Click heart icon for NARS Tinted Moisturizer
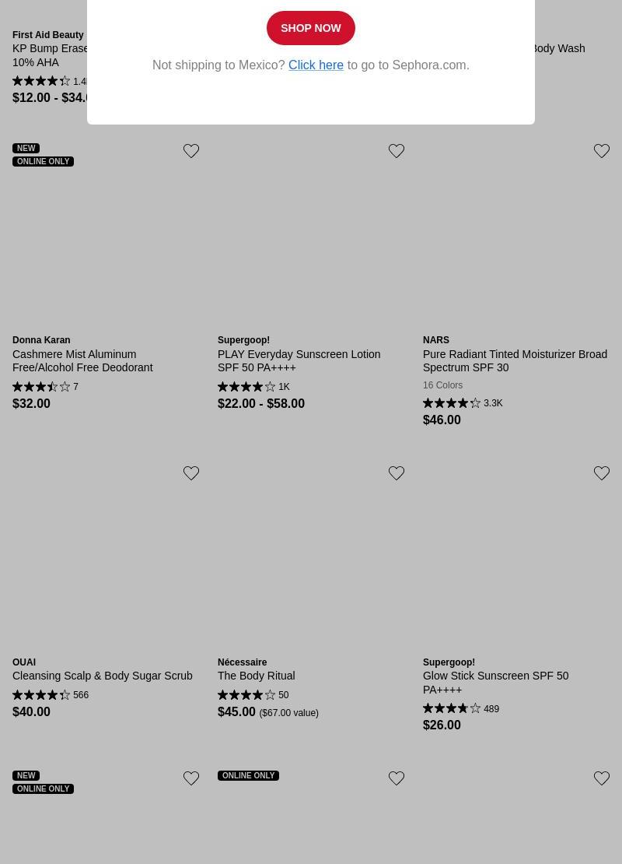Image resolution: width=622 pixels, height=864 pixels. pyautogui.click(x=602, y=151)
